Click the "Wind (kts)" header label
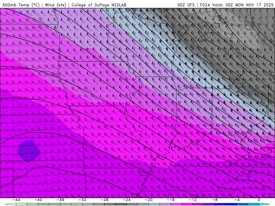 point(55,5)
